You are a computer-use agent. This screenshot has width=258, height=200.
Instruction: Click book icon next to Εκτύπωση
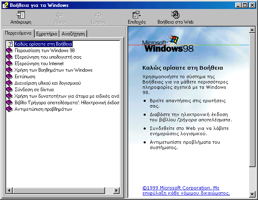(9, 77)
